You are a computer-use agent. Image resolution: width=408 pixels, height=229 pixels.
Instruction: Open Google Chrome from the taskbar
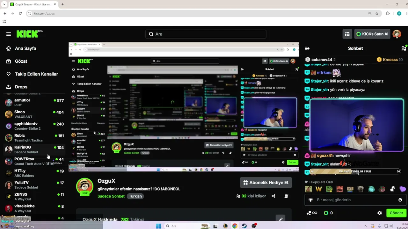235,226
